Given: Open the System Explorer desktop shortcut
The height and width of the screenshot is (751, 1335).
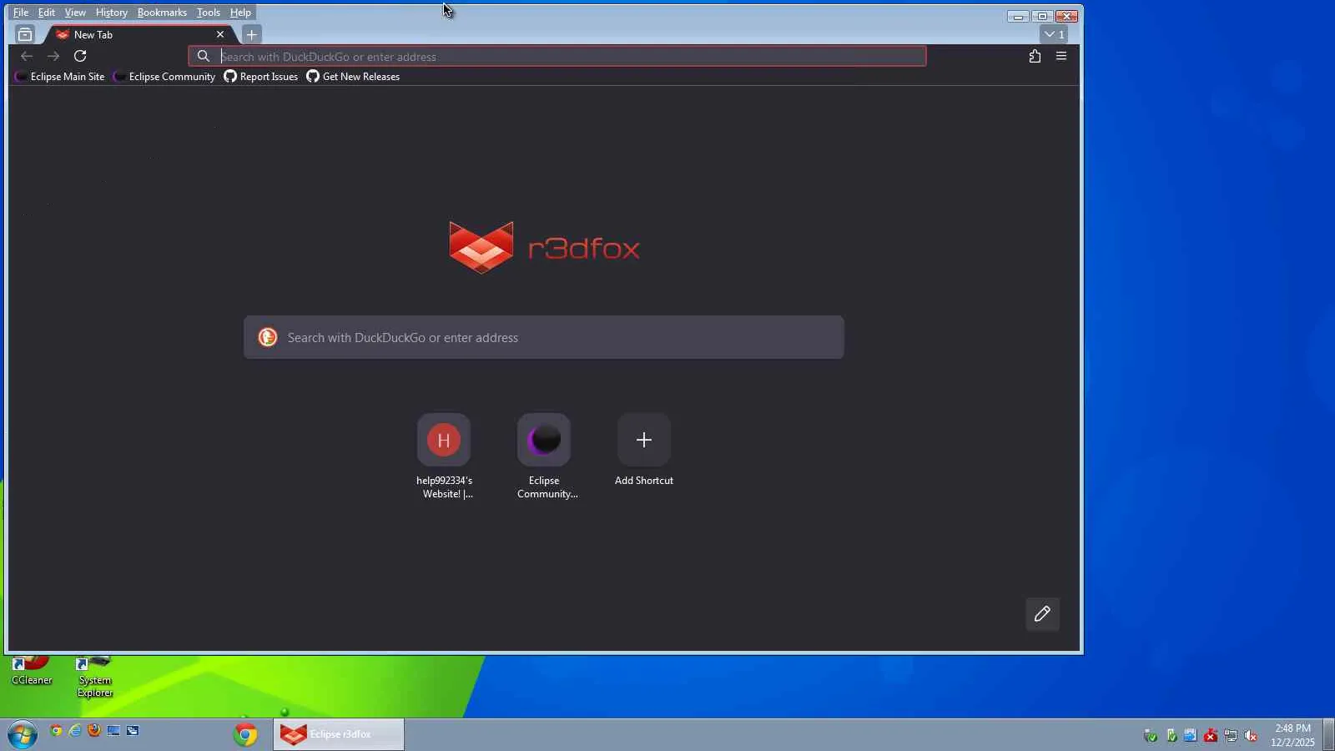Looking at the screenshot, I should [95, 677].
